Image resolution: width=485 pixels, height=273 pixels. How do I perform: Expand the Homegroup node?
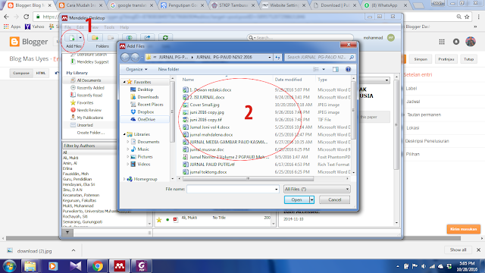124,179
